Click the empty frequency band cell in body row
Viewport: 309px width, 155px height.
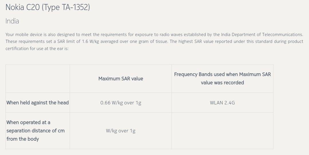222,131
